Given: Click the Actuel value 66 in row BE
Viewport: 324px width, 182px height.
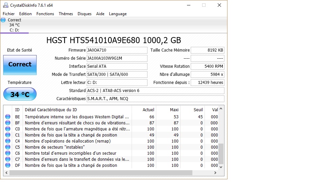Looking at the screenshot, I should (x=152, y=117).
